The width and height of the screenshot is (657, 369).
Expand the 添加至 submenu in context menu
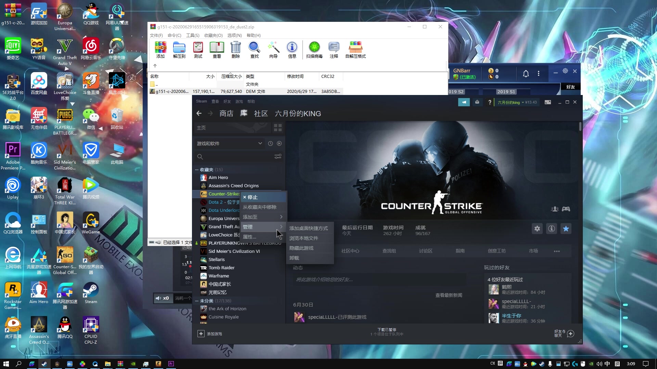[x=263, y=217]
